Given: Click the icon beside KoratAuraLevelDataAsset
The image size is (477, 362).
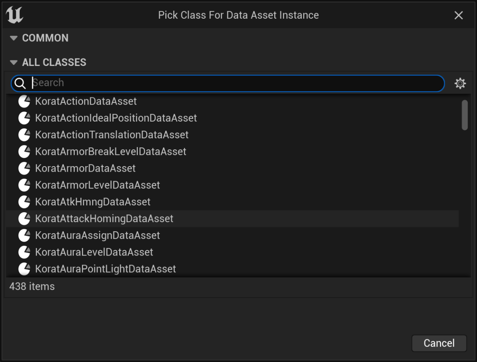Looking at the screenshot, I should click(x=24, y=252).
